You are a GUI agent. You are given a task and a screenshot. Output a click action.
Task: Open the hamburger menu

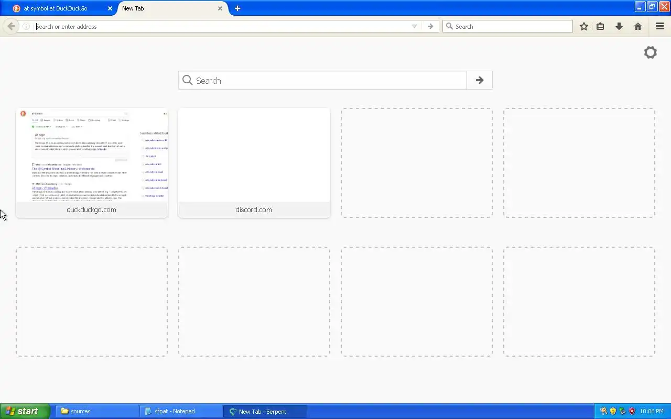(660, 26)
